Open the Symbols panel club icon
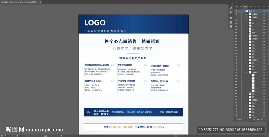Viewport: 269px width, 137px height. 231,26
